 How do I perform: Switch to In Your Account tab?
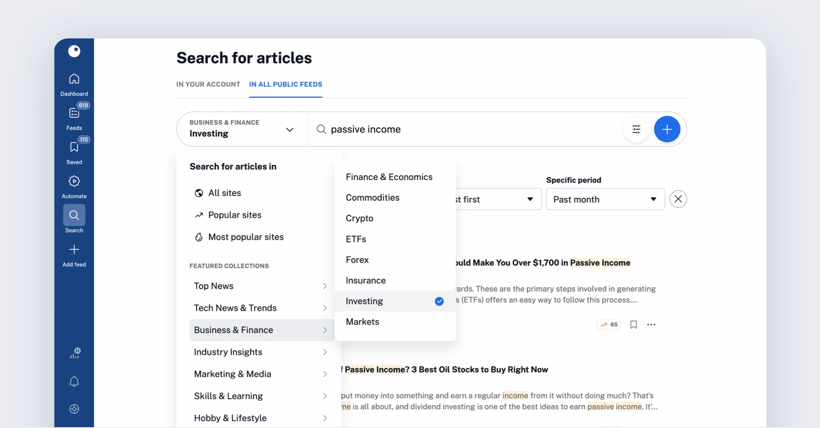tap(208, 84)
